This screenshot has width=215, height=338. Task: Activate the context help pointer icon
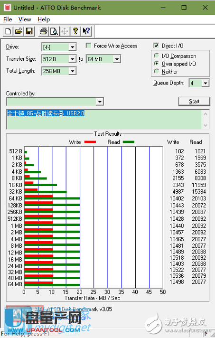[86, 31]
